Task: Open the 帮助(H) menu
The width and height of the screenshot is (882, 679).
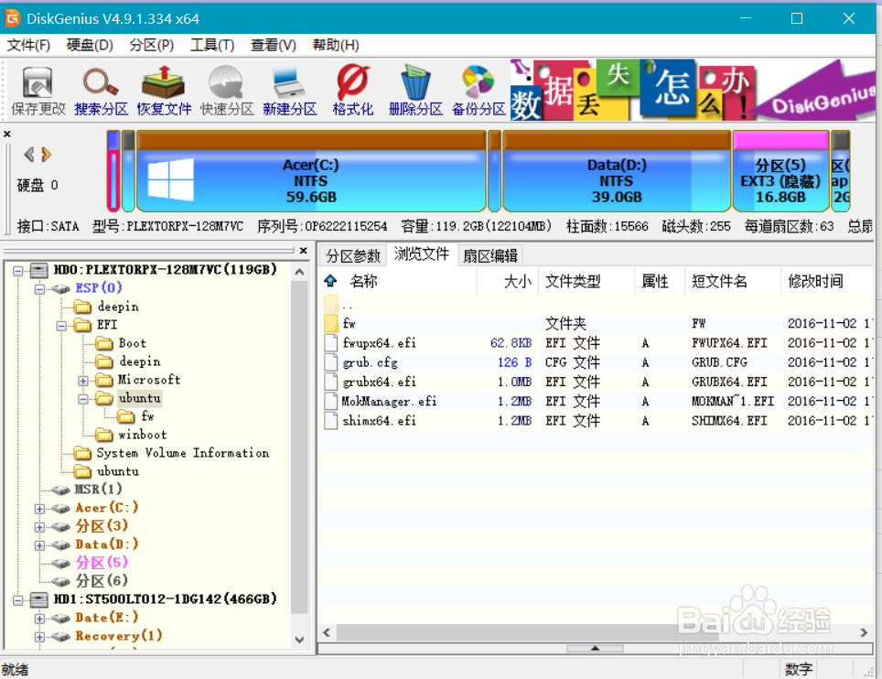Action: pyautogui.click(x=336, y=45)
